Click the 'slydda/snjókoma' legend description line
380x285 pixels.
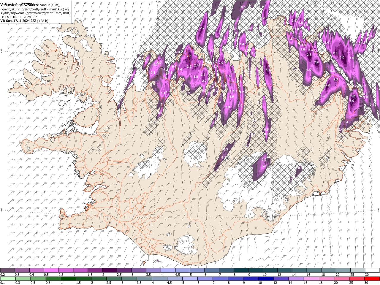(35, 13)
